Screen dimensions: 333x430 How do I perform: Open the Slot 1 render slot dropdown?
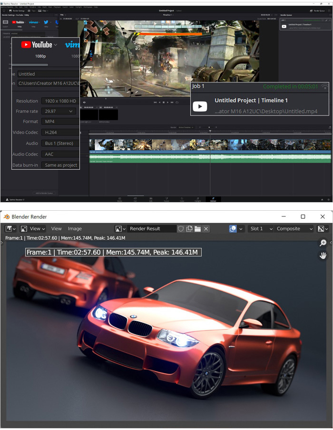[x=261, y=229]
